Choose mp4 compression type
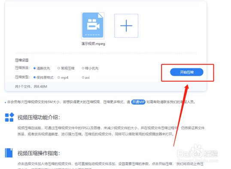Screen dimensions: 231x169 click(63, 77)
